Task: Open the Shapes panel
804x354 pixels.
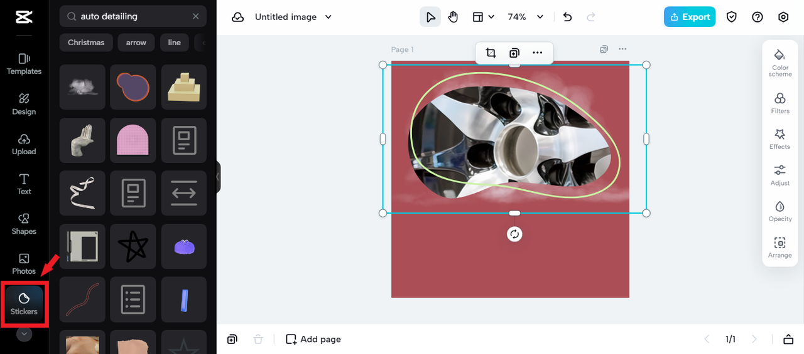Action: click(24, 224)
